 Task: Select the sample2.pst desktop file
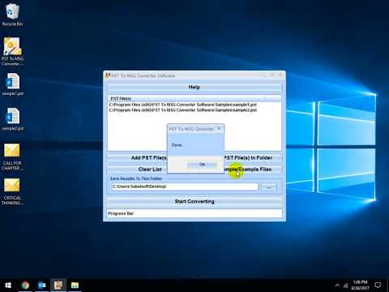(x=12, y=119)
